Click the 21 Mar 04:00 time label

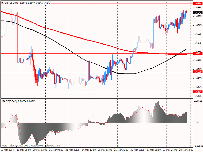[x=56, y=150]
